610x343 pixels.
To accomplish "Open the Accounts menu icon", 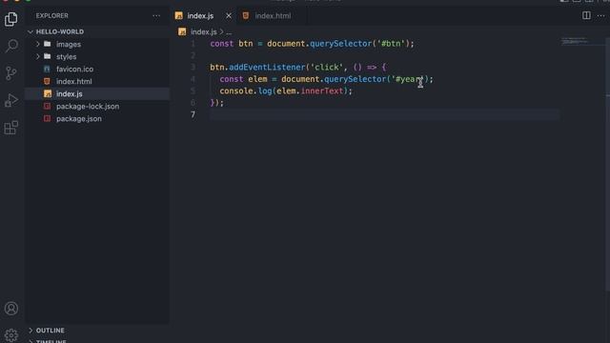I will pyautogui.click(x=10, y=309).
